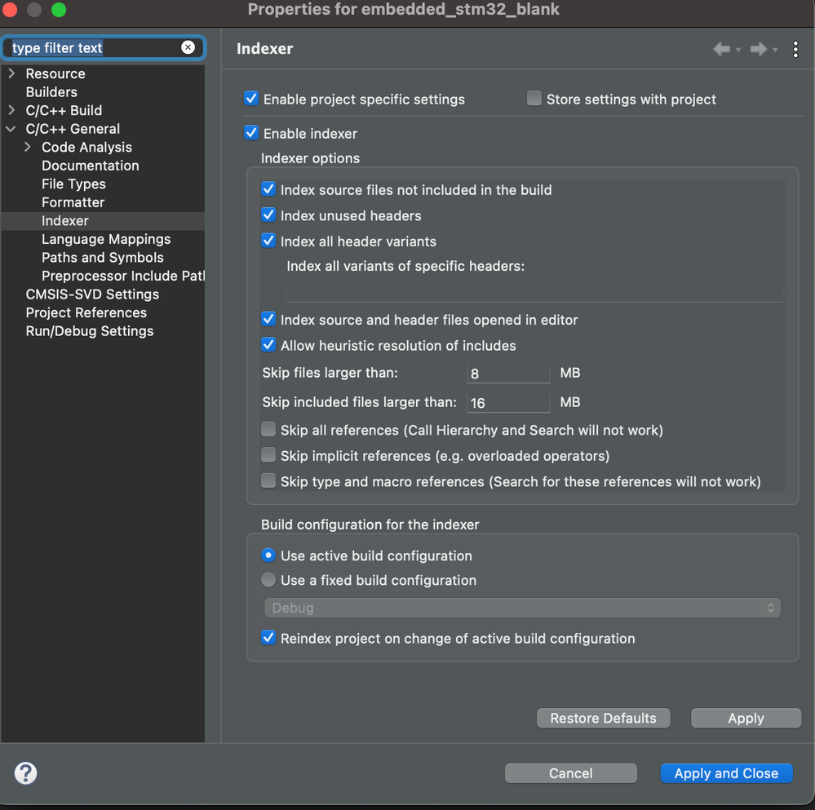815x810 pixels.
Task: Enable Store settings with project
Action: coord(534,99)
